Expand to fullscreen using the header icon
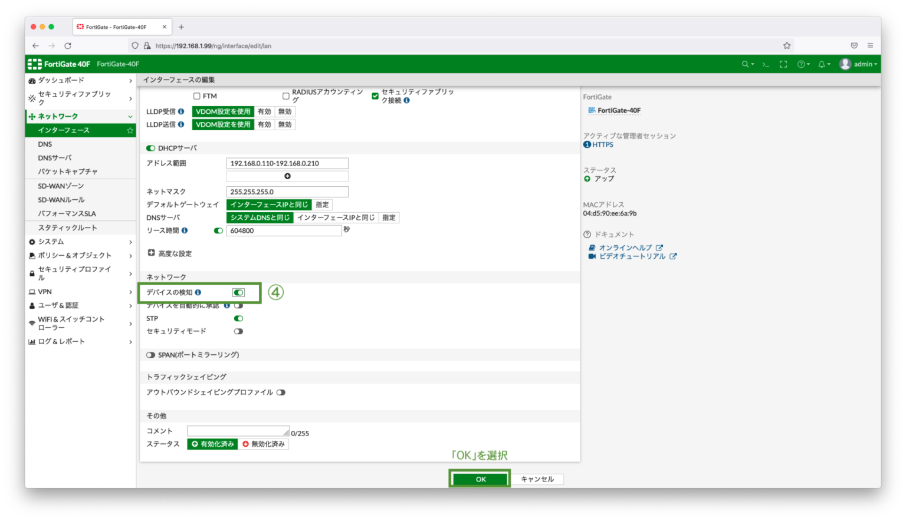This screenshot has height=521, width=906. [783, 64]
